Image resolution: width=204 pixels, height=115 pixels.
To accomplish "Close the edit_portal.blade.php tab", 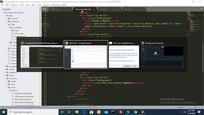I will (x=94, y=9).
